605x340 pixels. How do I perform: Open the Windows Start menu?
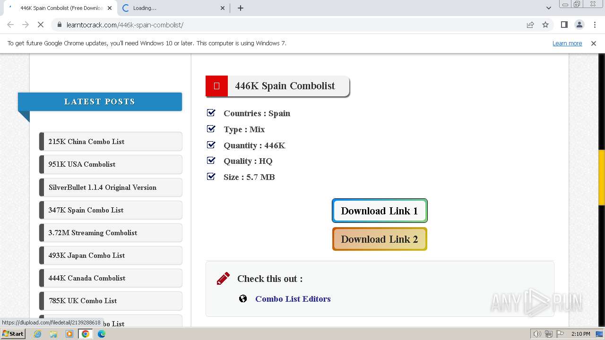click(13, 333)
